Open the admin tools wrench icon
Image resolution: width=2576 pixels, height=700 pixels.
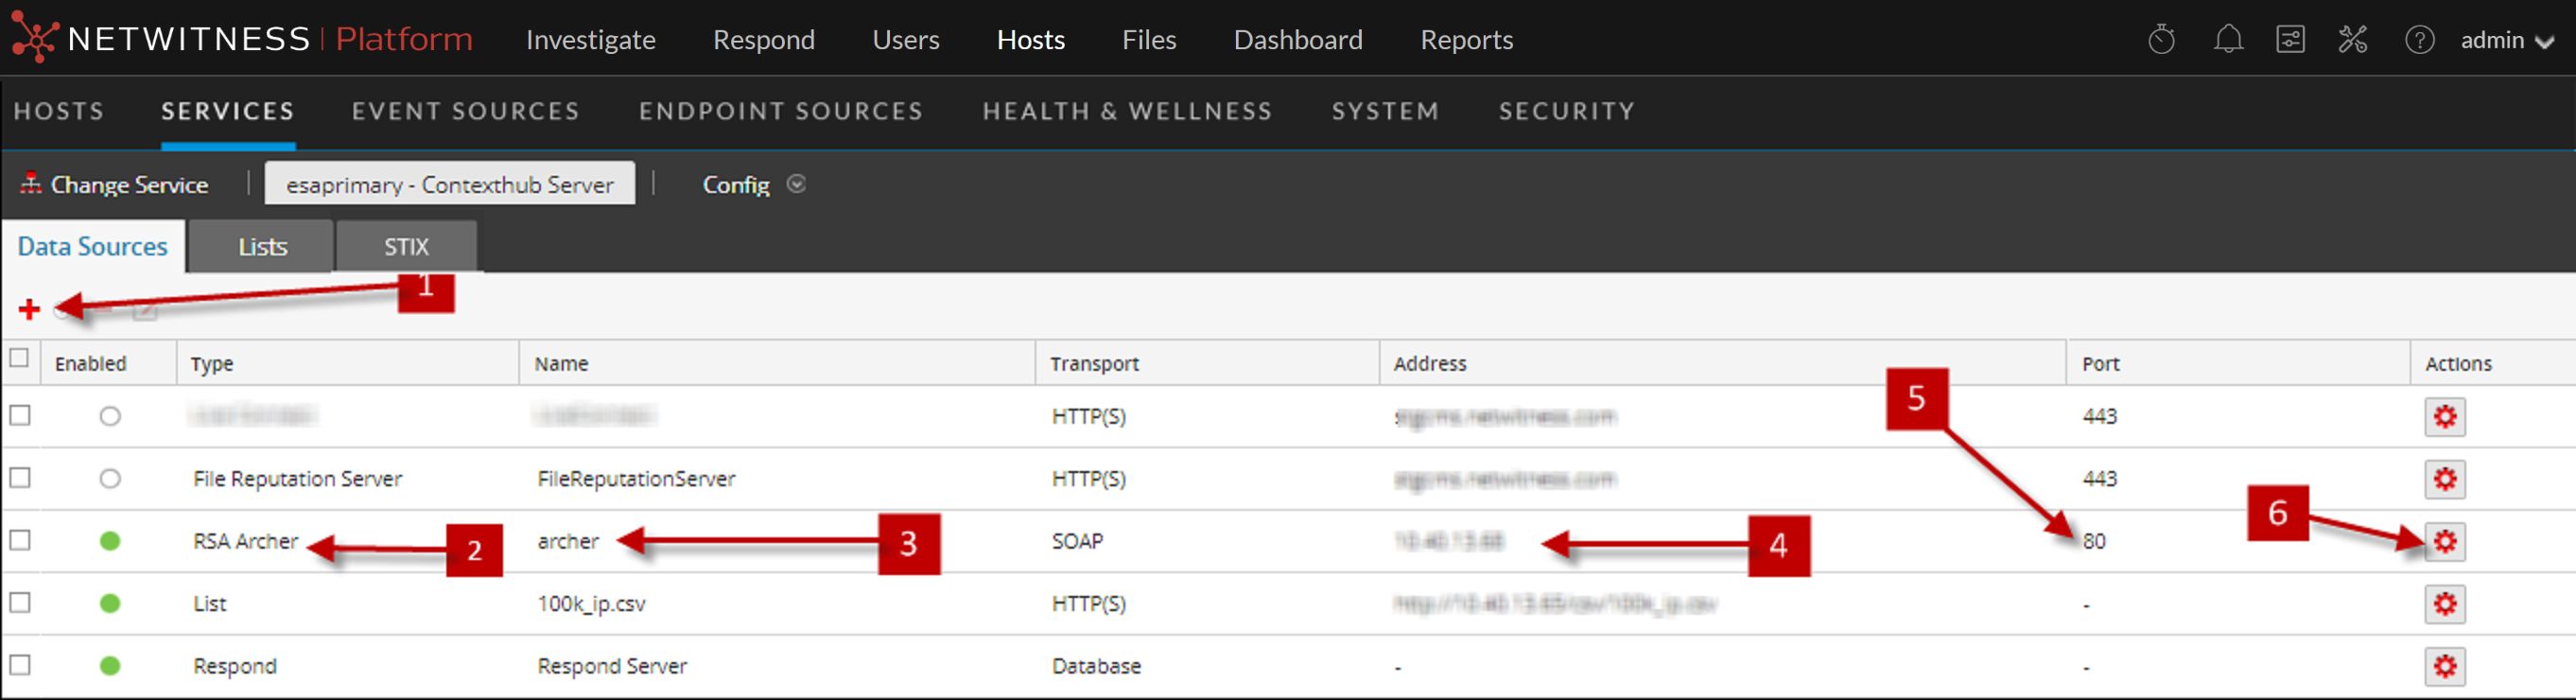tap(2352, 40)
